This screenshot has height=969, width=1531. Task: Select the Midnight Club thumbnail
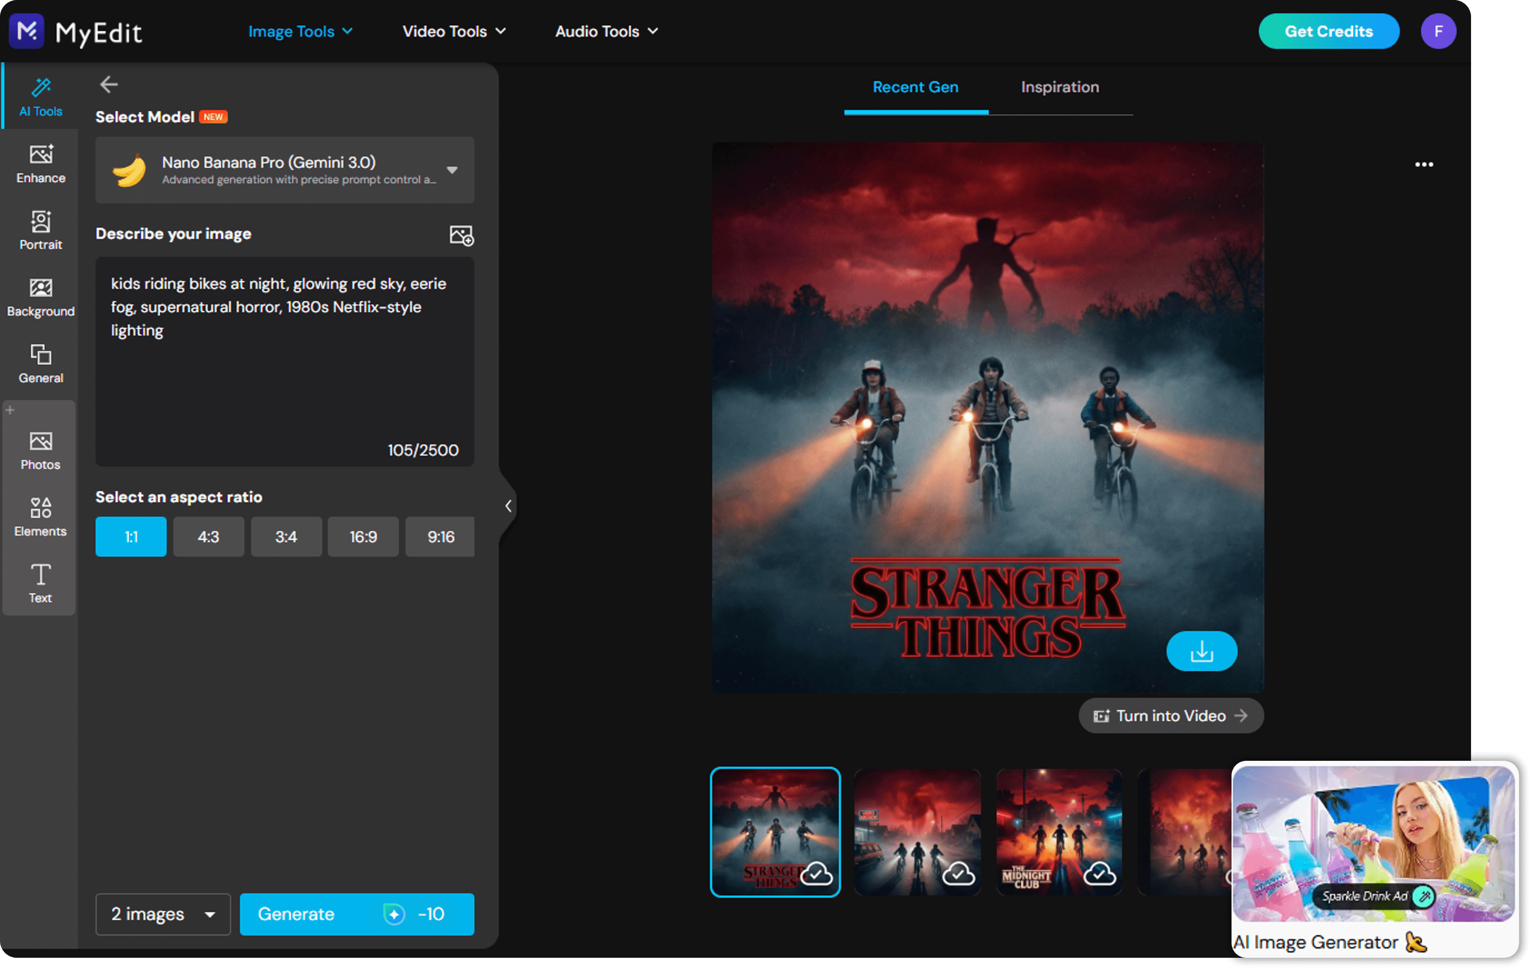click(x=1059, y=832)
